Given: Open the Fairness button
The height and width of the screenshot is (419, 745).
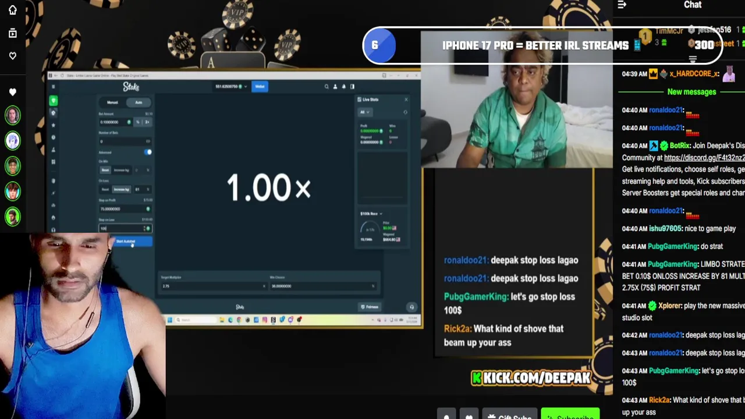Looking at the screenshot, I should [x=370, y=307].
